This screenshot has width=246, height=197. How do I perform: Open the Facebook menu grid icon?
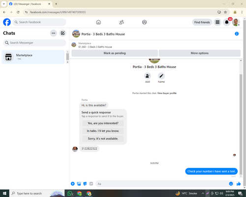[x=217, y=22]
